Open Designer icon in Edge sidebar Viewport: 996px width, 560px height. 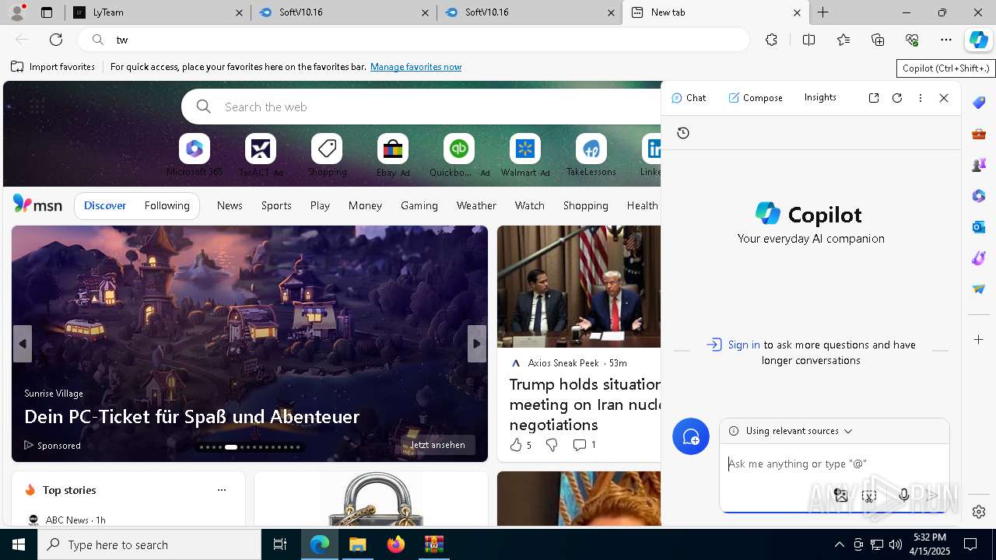pos(979,258)
